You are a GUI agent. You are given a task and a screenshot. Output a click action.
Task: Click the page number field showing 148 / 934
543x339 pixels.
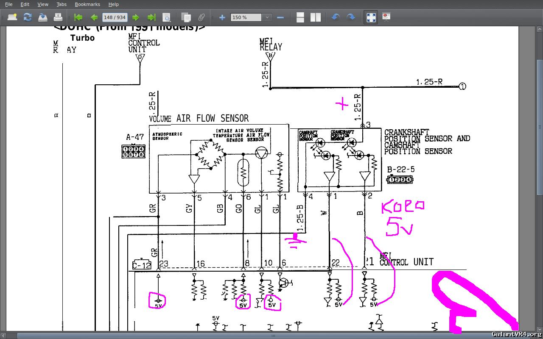[115, 17]
